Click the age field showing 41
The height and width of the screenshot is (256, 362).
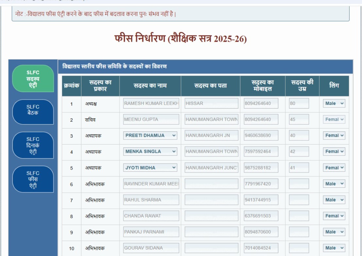299,168
